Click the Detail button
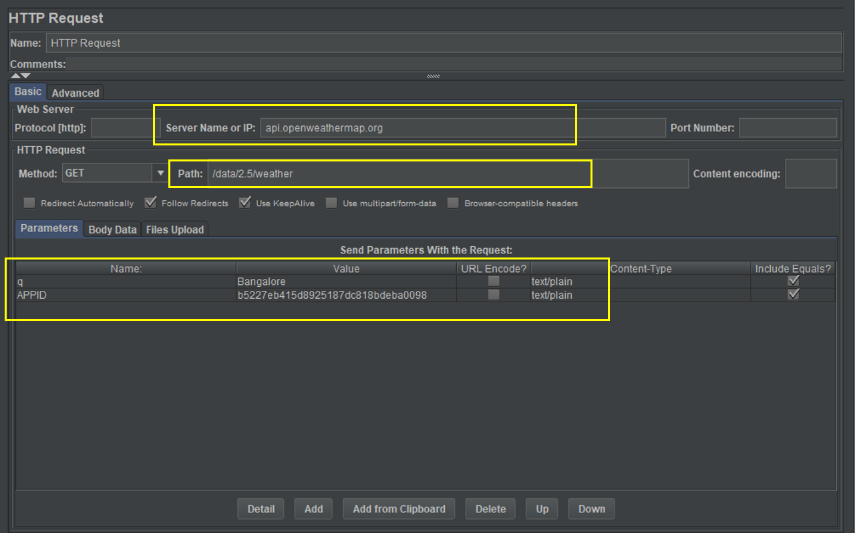This screenshot has height=533, width=855. tap(261, 508)
